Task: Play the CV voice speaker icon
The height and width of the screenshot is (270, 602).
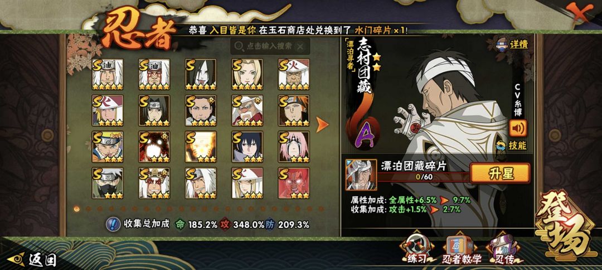Action: [518, 128]
